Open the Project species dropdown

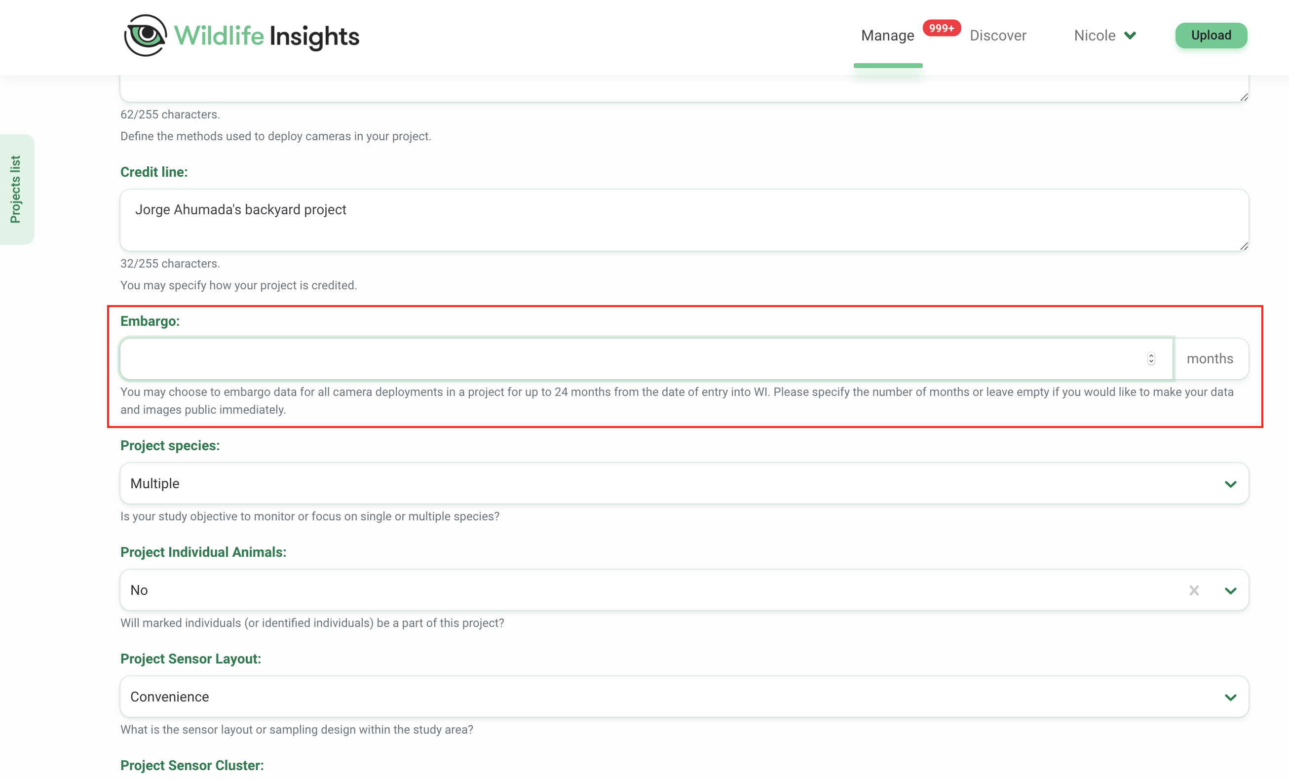[x=684, y=483]
